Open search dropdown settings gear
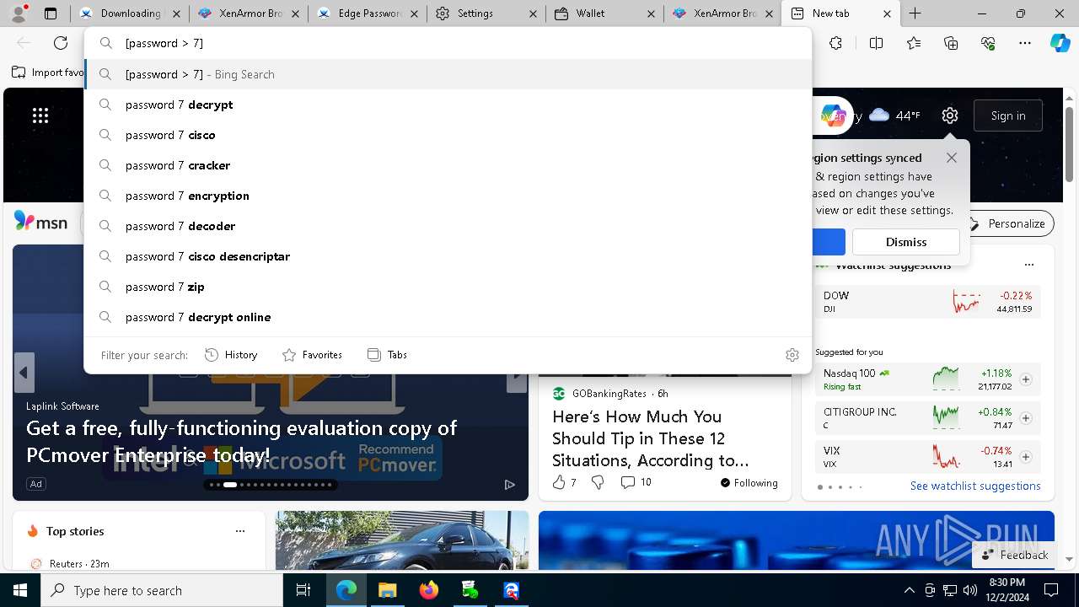The image size is (1079, 607). click(x=792, y=355)
